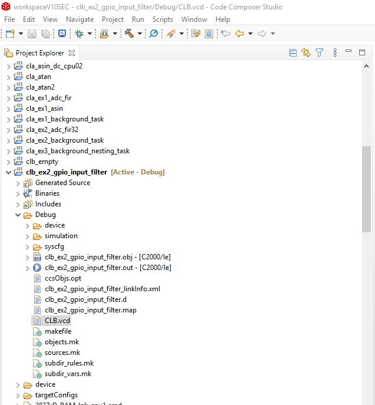Click the Toggle Block Selection icon
The height and width of the screenshot is (405, 375).
pos(209,34)
